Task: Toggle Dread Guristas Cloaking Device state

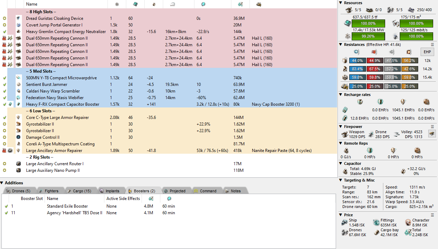Action: [4, 18]
